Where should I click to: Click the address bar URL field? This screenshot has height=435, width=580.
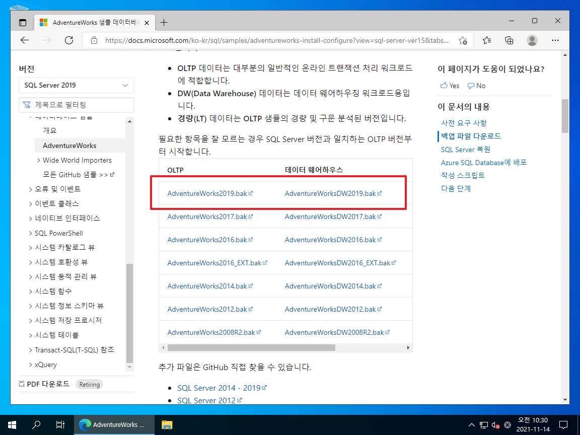tap(277, 40)
